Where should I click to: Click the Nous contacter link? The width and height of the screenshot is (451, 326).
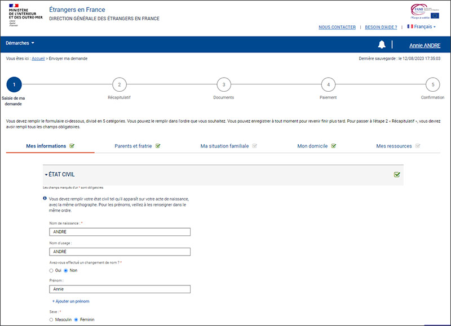click(337, 27)
